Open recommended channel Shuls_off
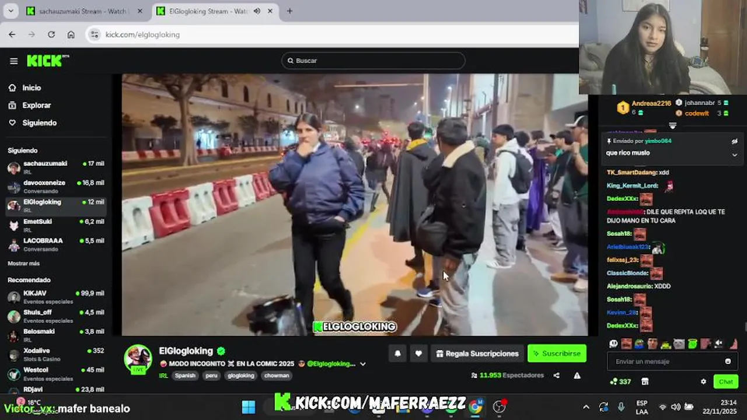Viewport: 747px width, 420px height. point(56,316)
